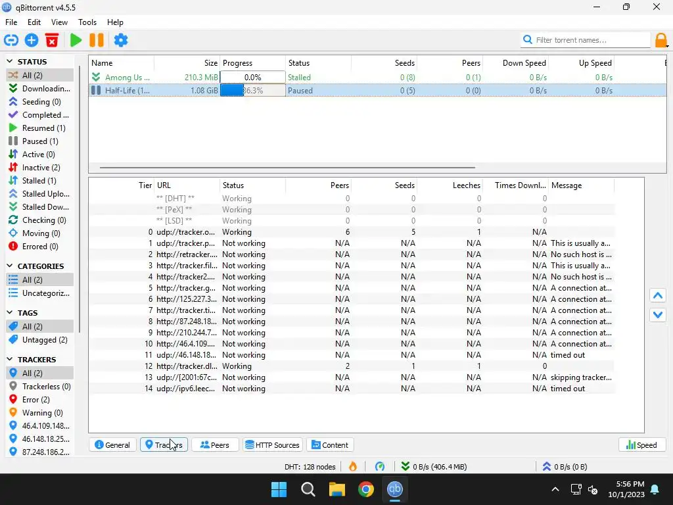673x505 pixels.
Task: Pause torrent with orange pause icon
Action: click(x=97, y=40)
